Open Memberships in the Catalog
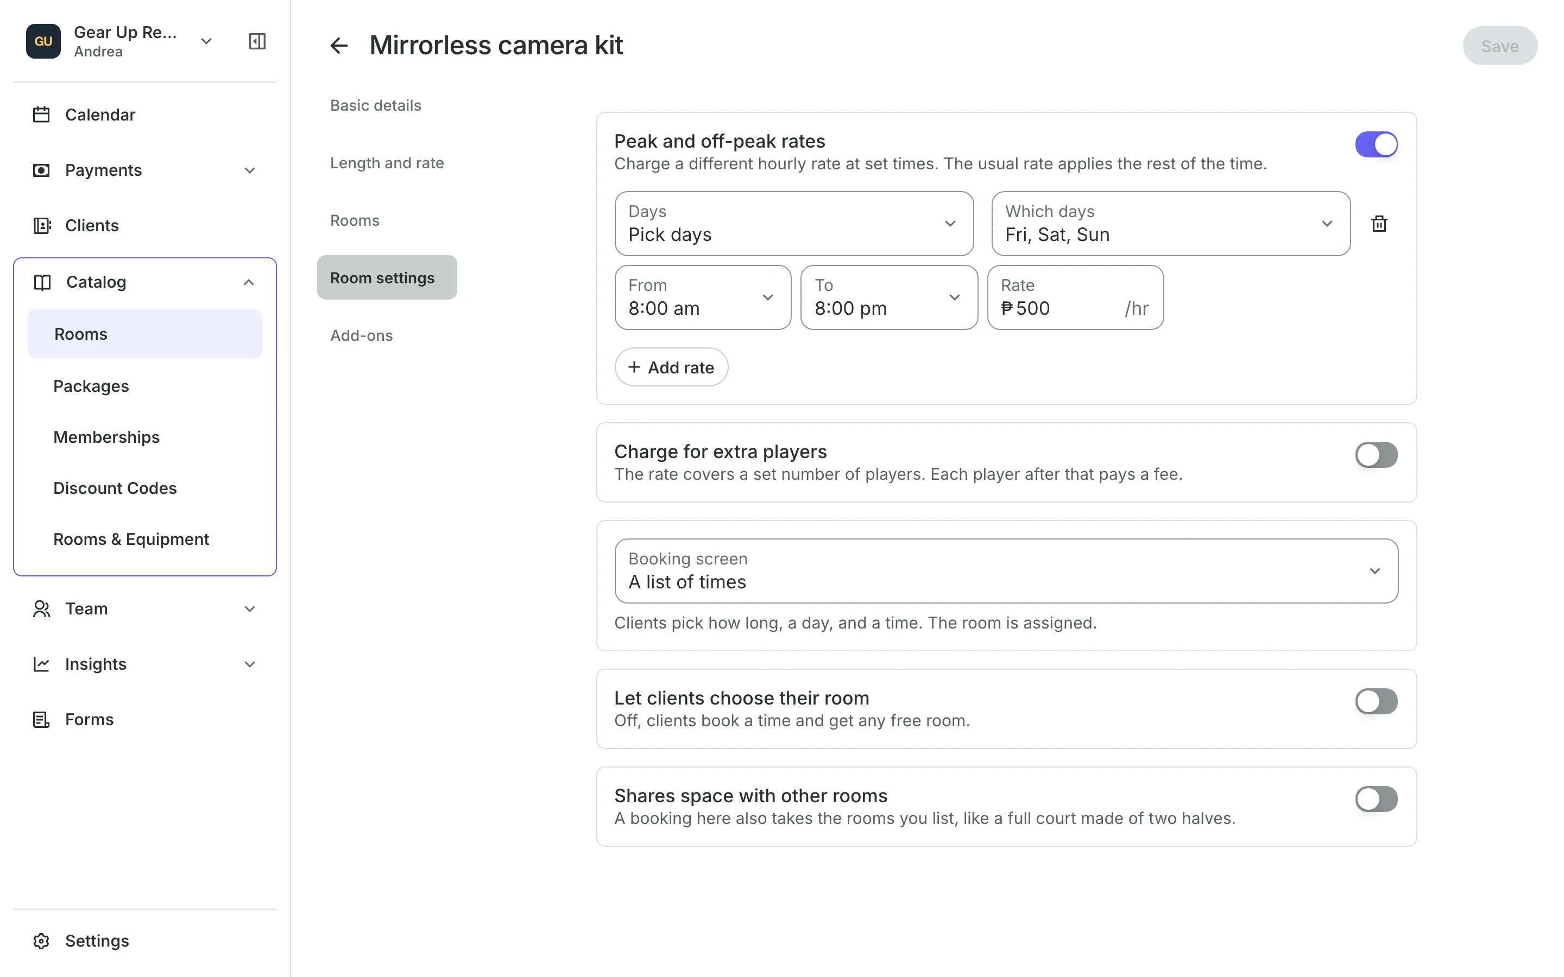This screenshot has width=1564, height=977. coord(145,437)
